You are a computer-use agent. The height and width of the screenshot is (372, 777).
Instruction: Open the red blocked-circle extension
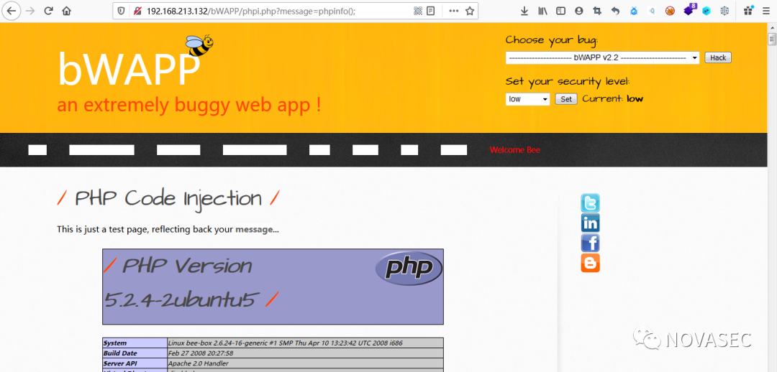point(670,11)
